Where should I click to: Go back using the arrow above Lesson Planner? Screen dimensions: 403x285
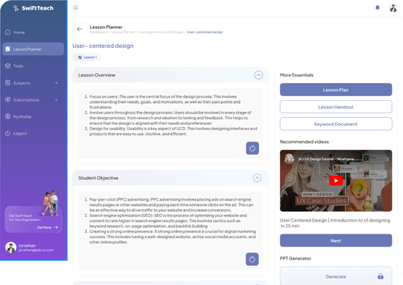pos(80,29)
